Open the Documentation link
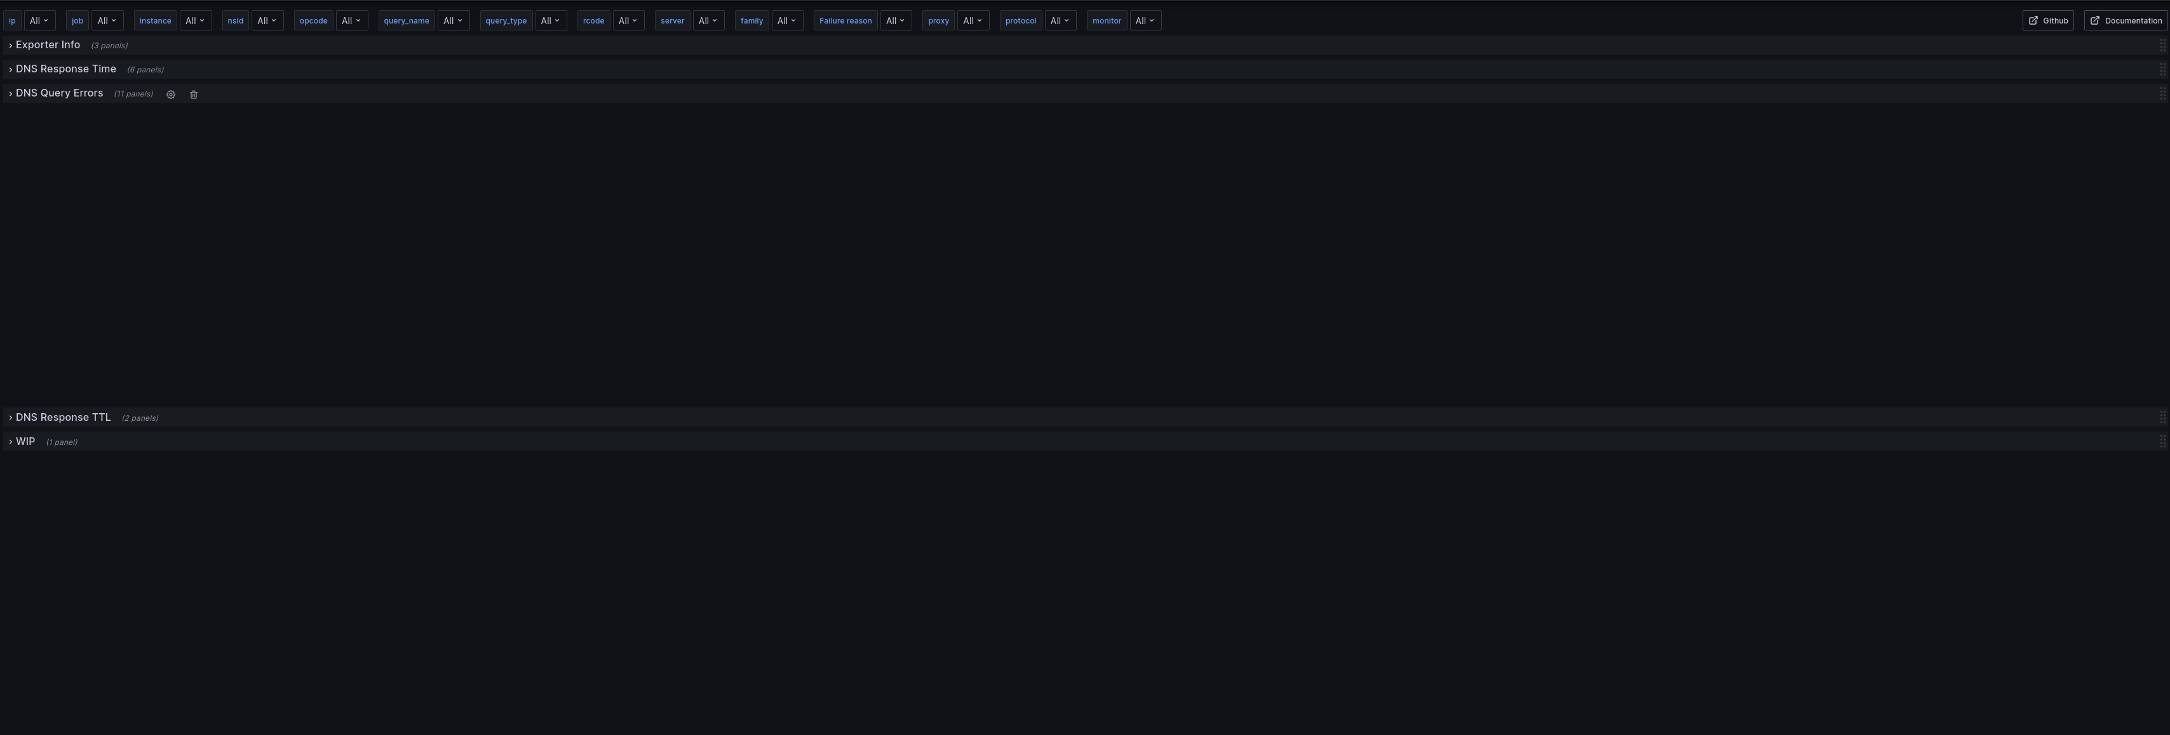This screenshot has width=2170, height=735. point(2126,20)
